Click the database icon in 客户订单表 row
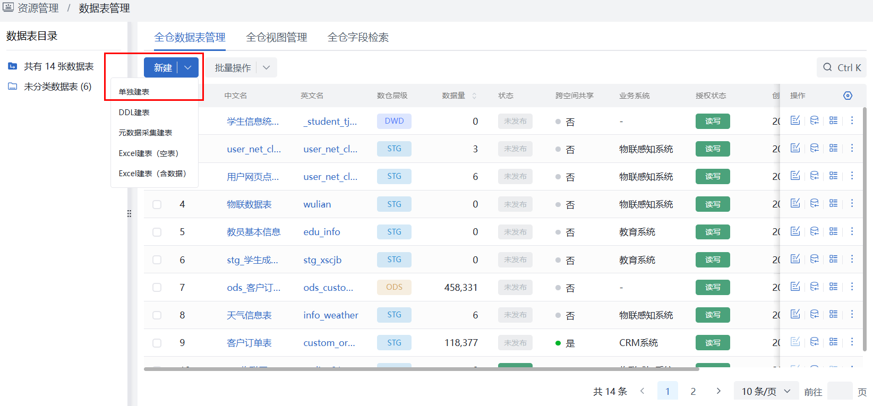 point(814,342)
